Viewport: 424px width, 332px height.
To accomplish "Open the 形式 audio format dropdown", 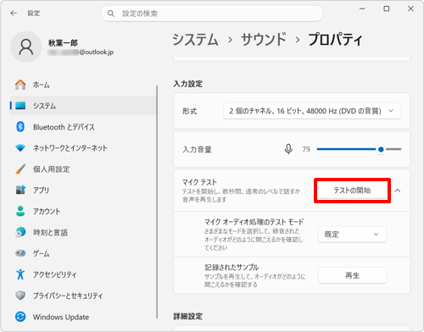I will [312, 111].
